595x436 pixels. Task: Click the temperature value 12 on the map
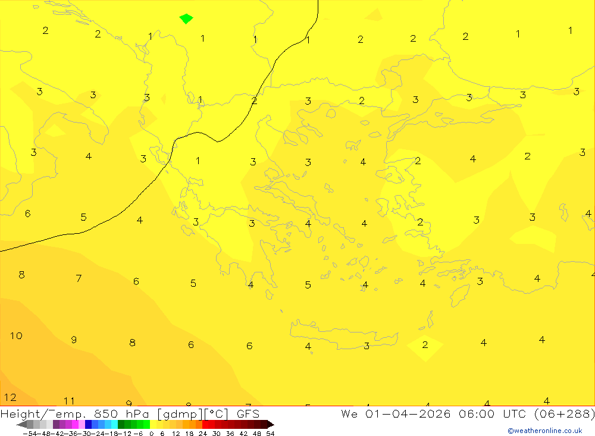tap(10, 397)
